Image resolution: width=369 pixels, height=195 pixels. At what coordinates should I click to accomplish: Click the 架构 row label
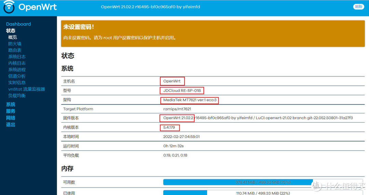(67, 100)
